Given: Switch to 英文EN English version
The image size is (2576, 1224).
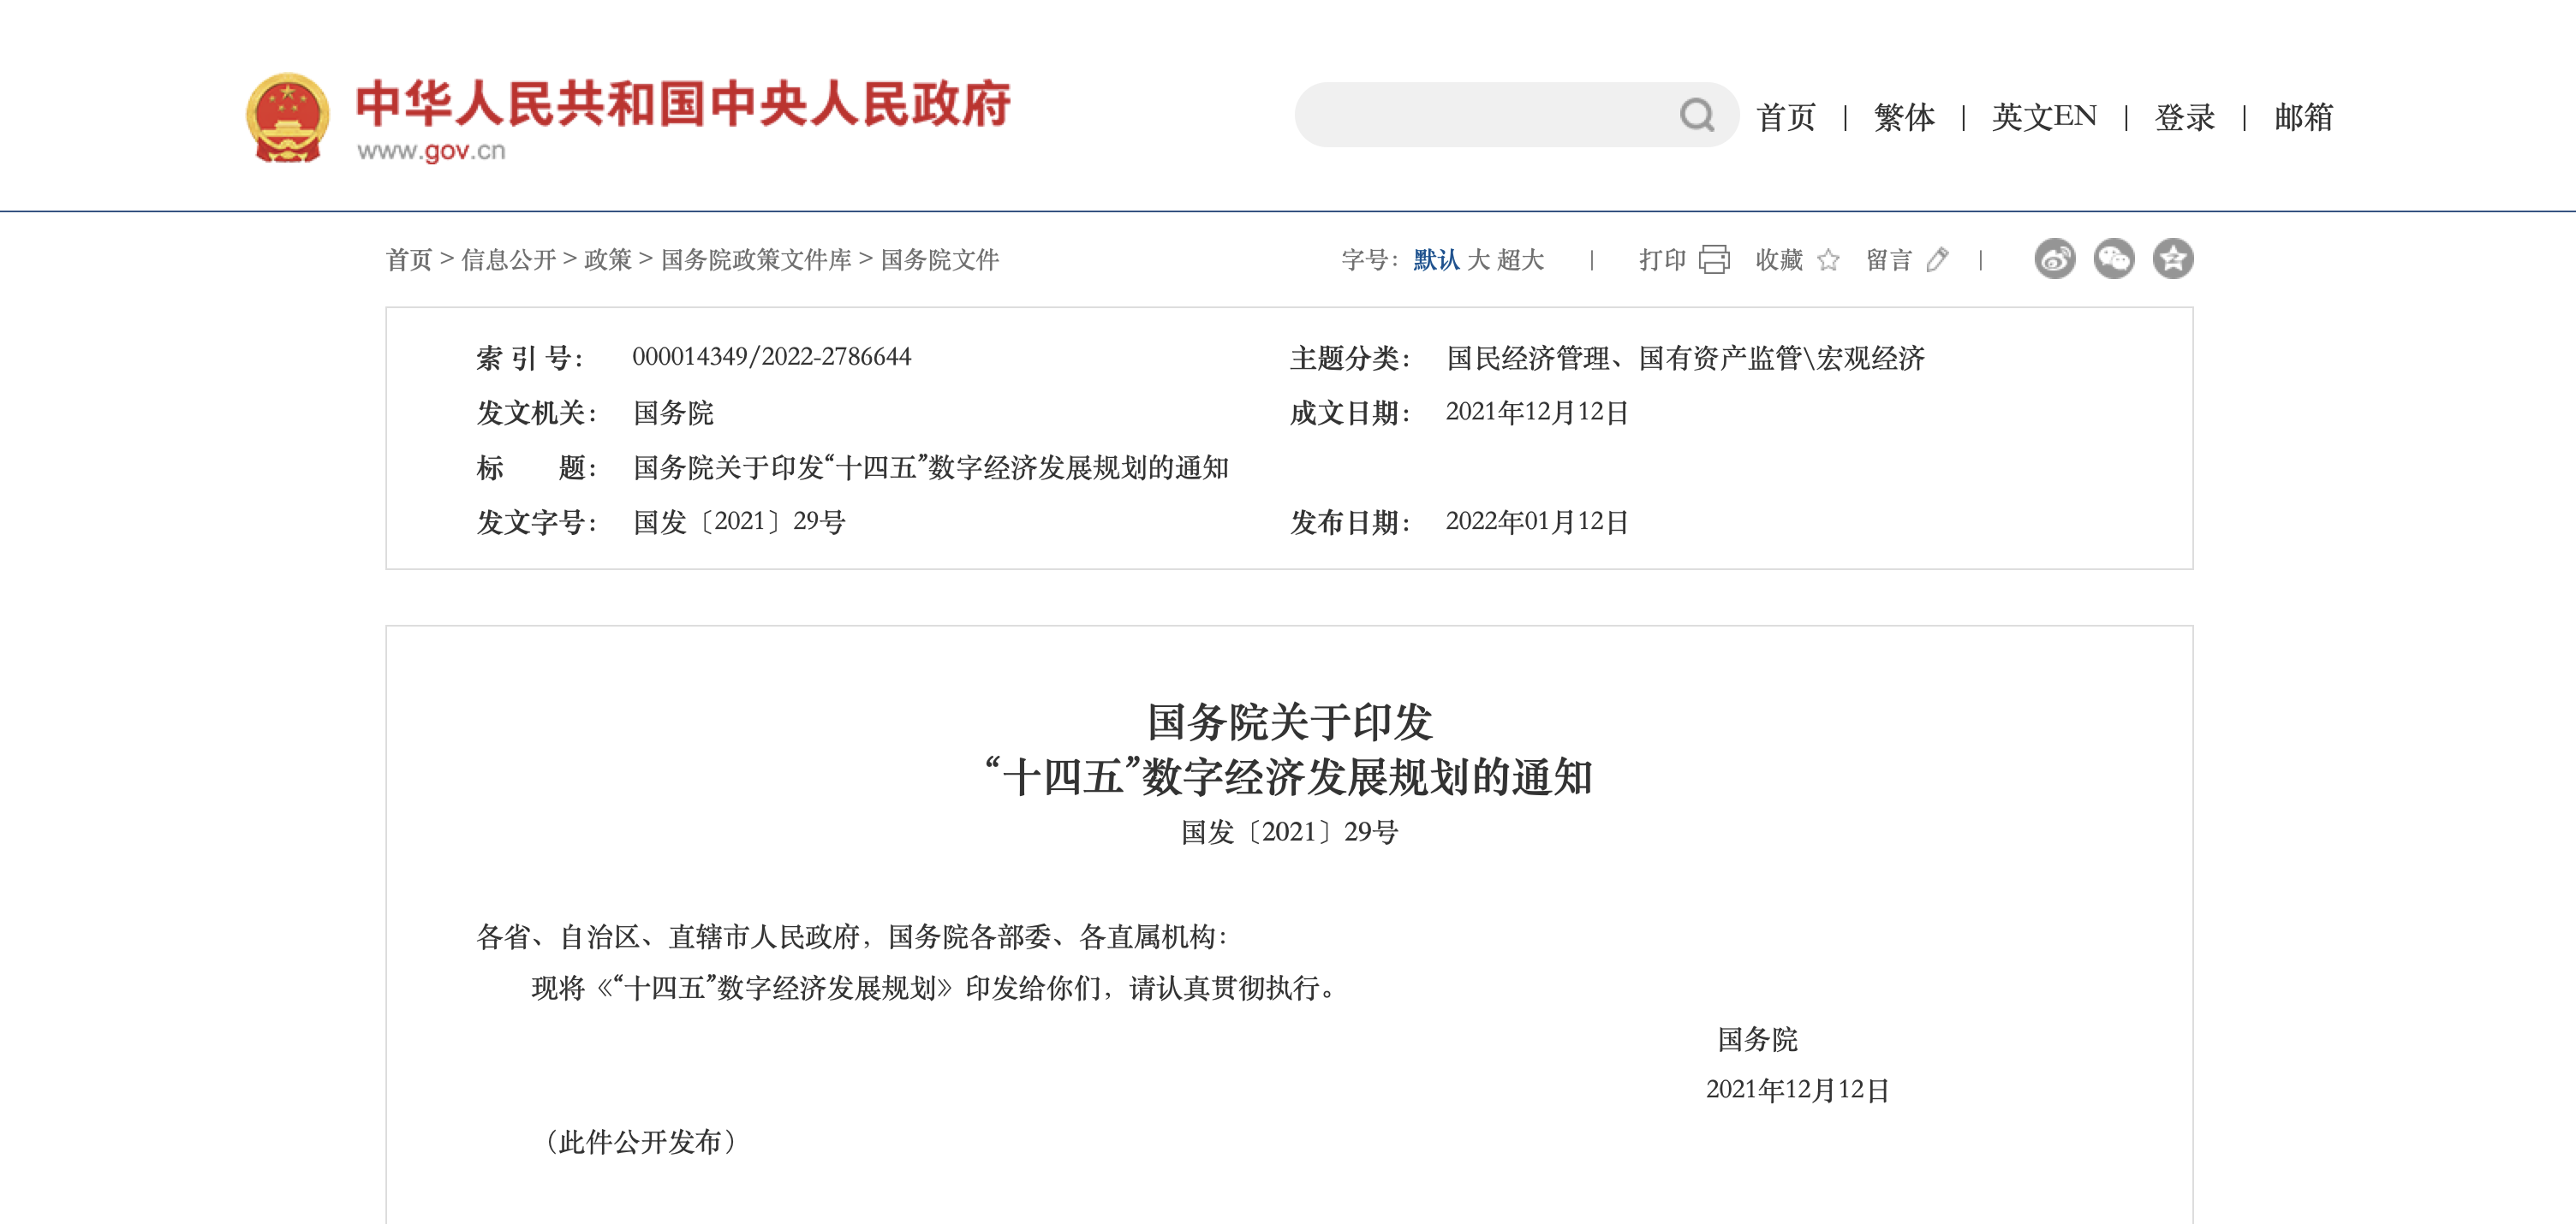Looking at the screenshot, I should (2043, 118).
